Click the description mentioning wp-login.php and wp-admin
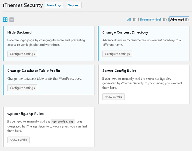Viewport: 192px width, 151px height. (46, 43)
